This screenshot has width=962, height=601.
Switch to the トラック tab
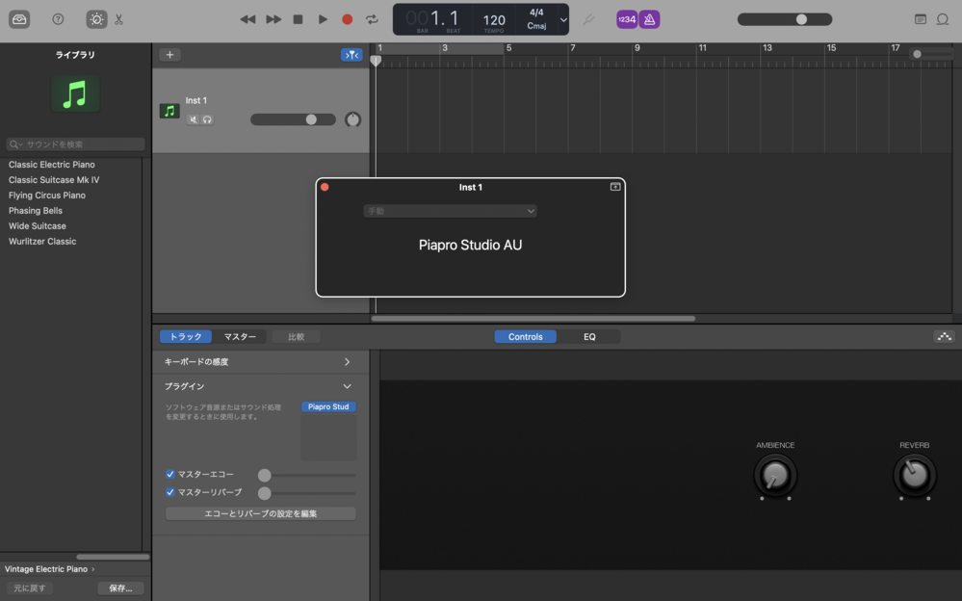[x=186, y=336]
